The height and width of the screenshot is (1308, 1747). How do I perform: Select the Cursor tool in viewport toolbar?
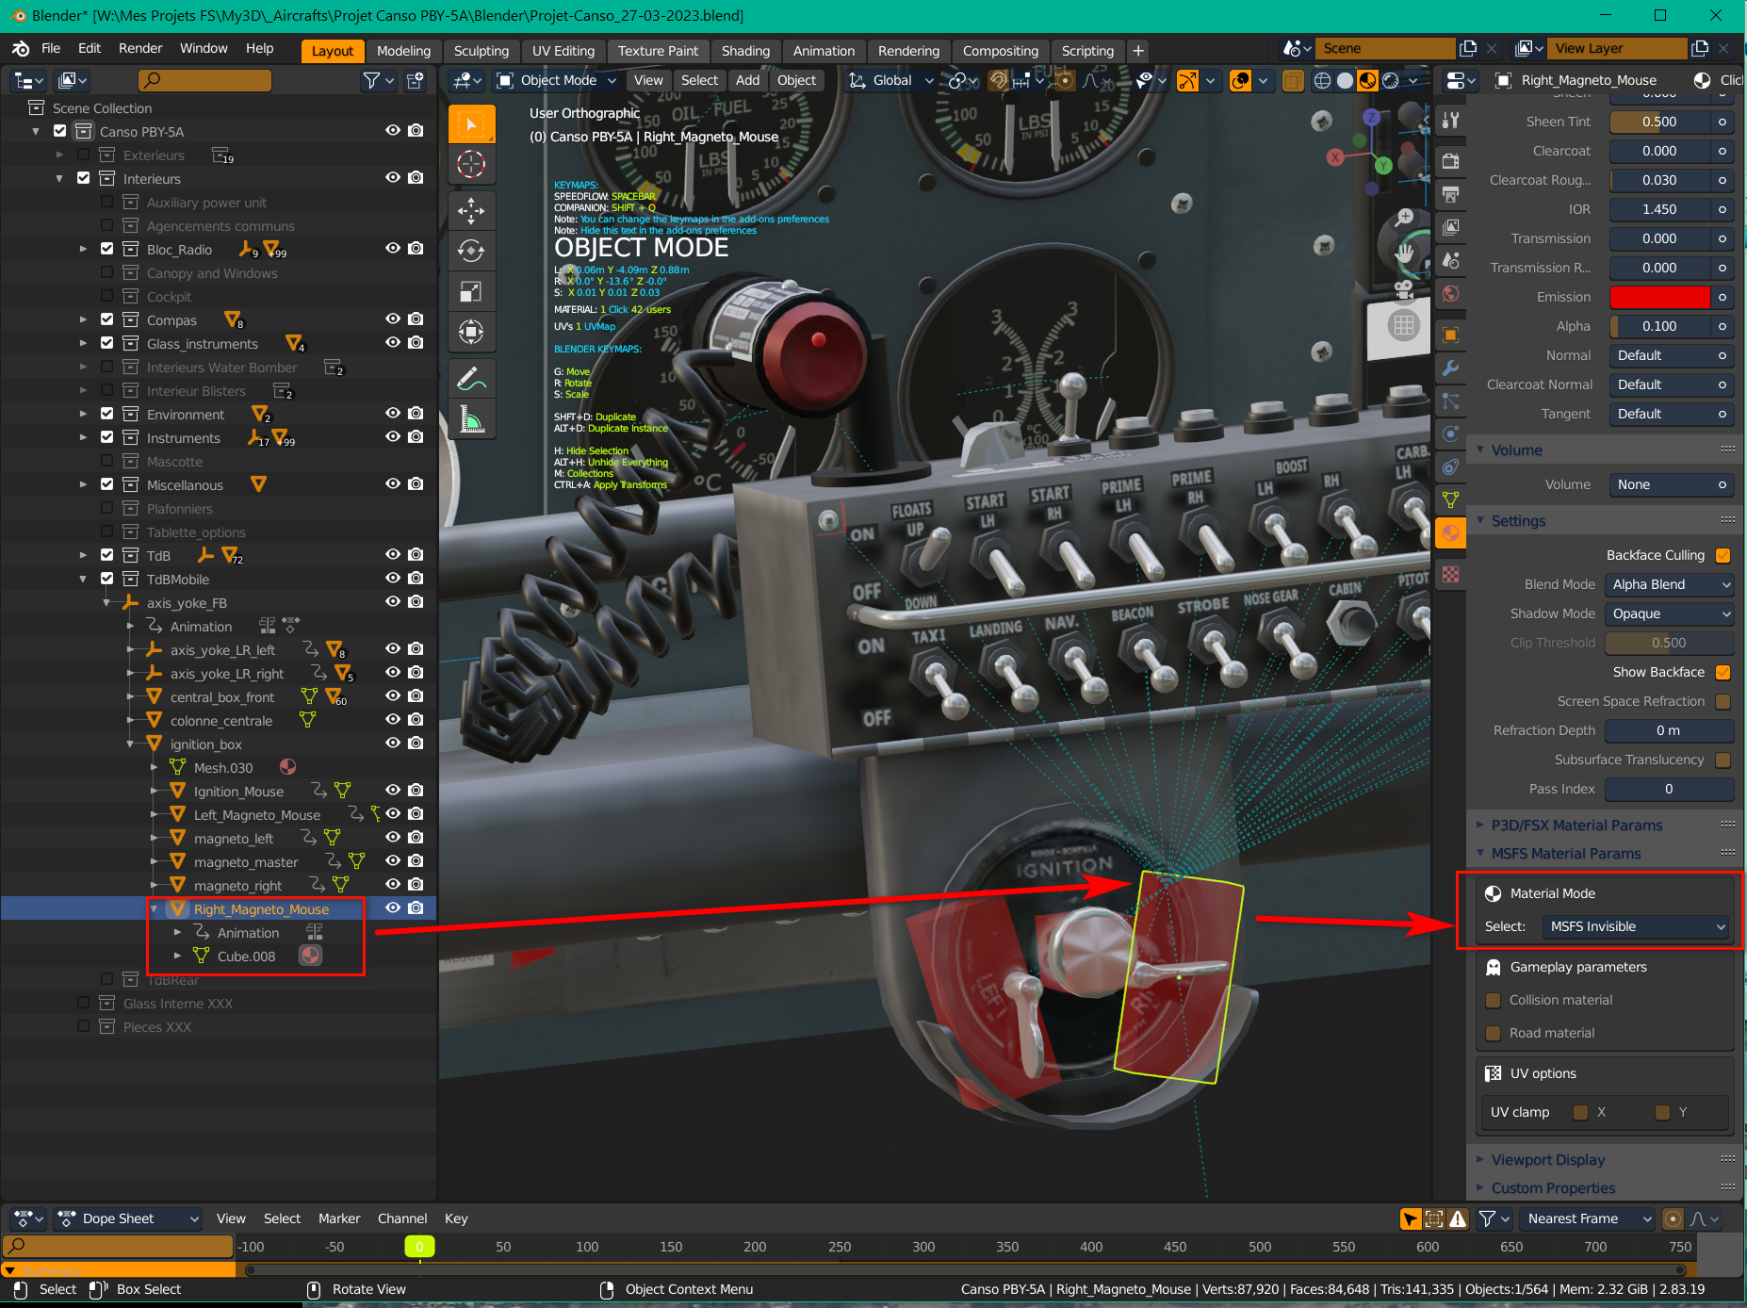click(x=471, y=165)
